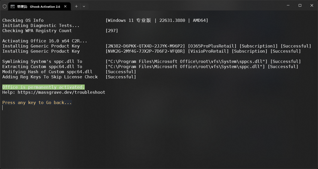The image size is (318, 169).
Task: Maximize the terminal window
Action: [x=300, y=5]
